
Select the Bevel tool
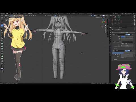click(x=2, y=49)
